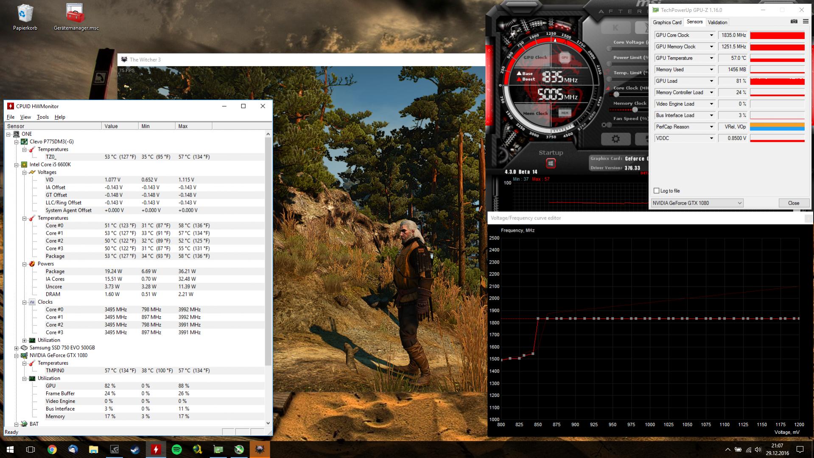This screenshot has width=814, height=458.
Task: Click the Voltages icon in HWMonitor tree
Action: click(32, 172)
